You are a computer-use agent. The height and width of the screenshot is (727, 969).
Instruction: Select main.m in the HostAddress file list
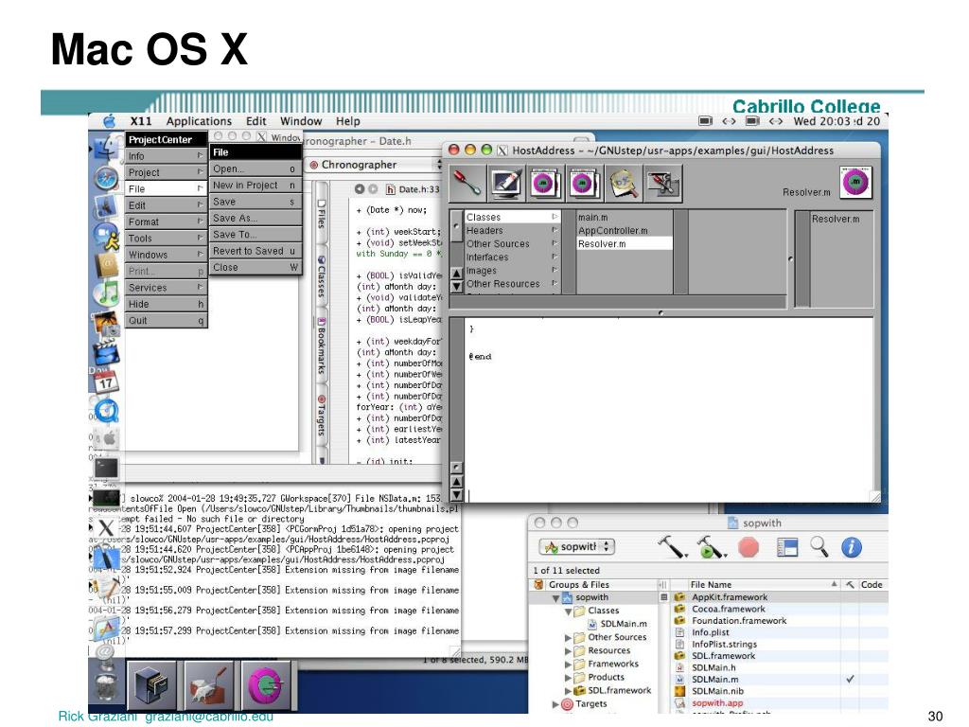tap(625, 217)
